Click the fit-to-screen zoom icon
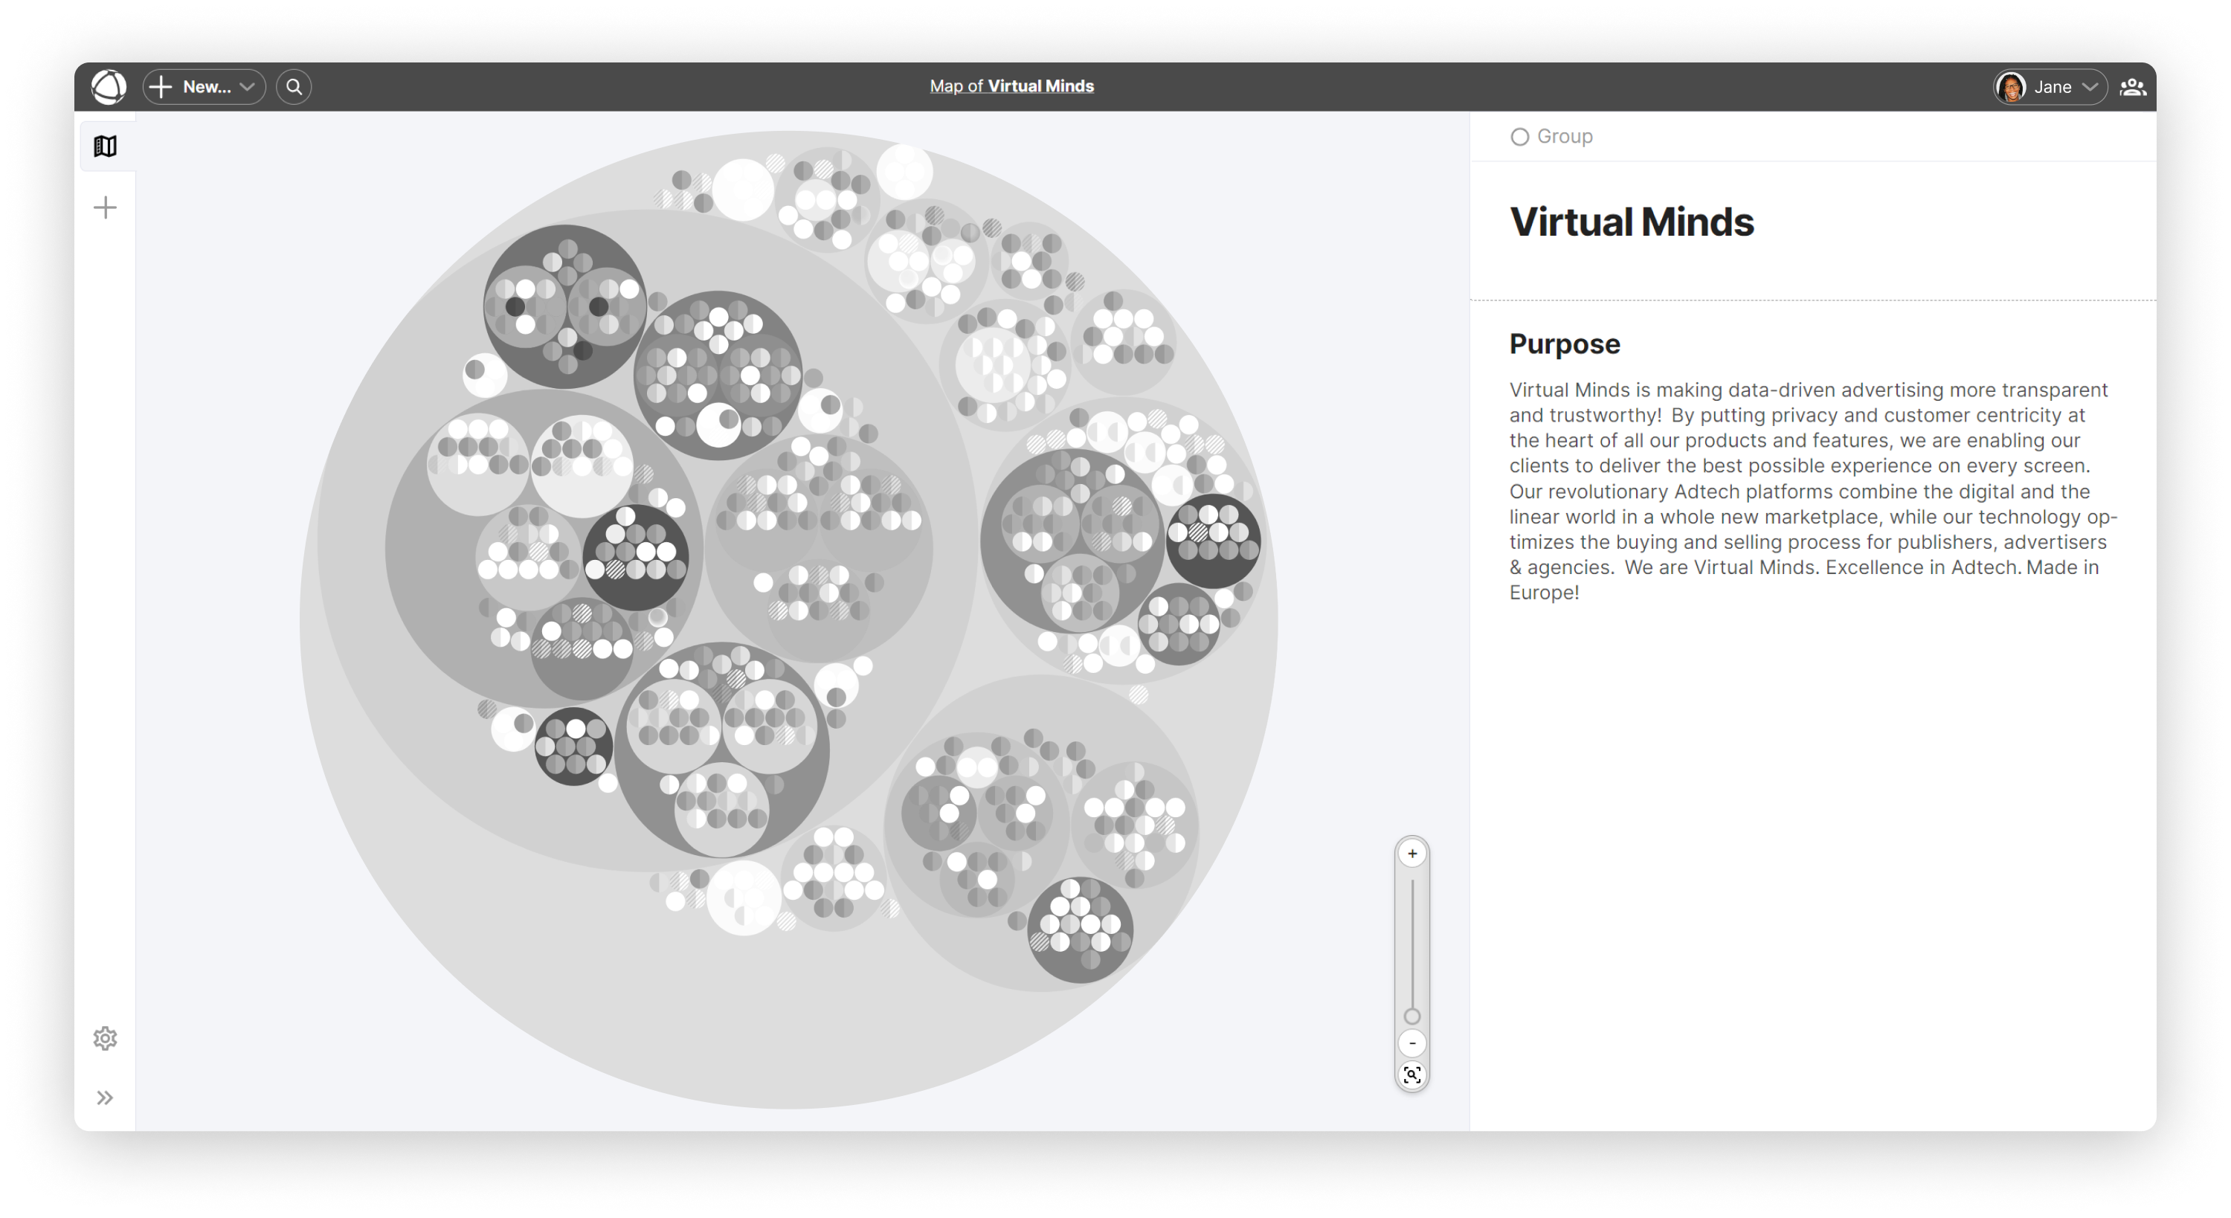Image resolution: width=2231 pixels, height=1218 pixels. pyautogui.click(x=1411, y=1077)
